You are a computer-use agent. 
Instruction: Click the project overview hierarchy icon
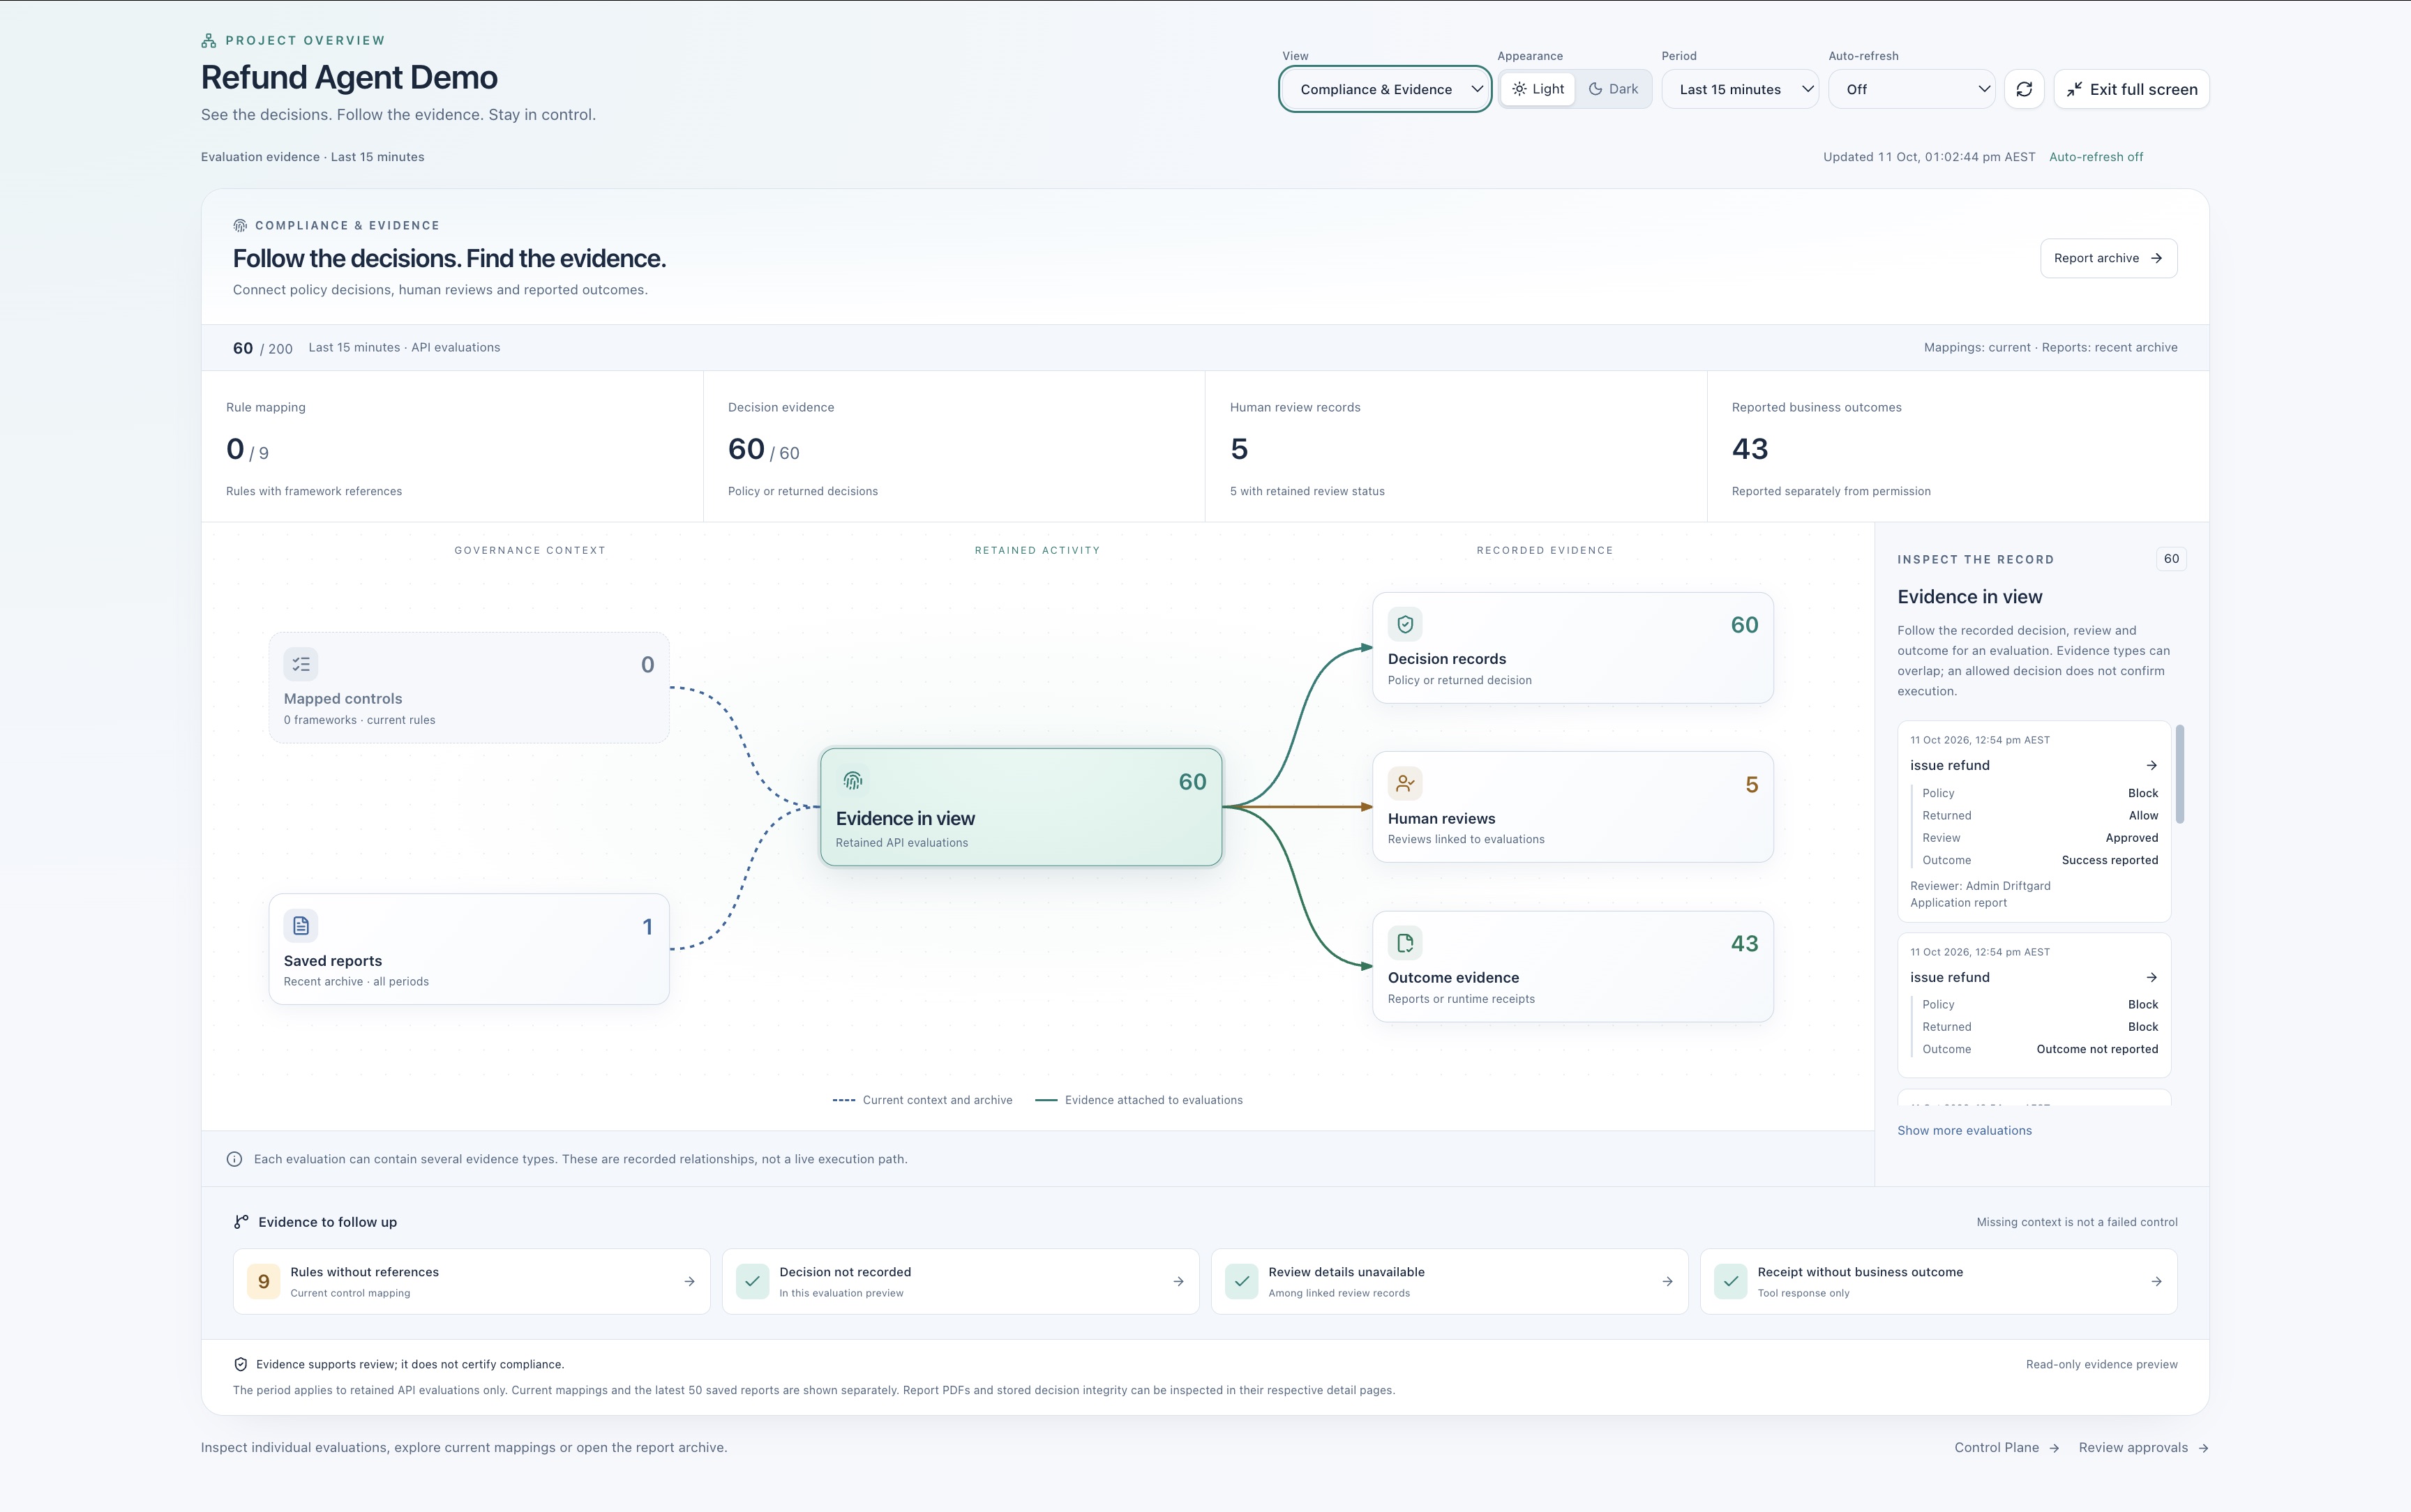pos(208,41)
